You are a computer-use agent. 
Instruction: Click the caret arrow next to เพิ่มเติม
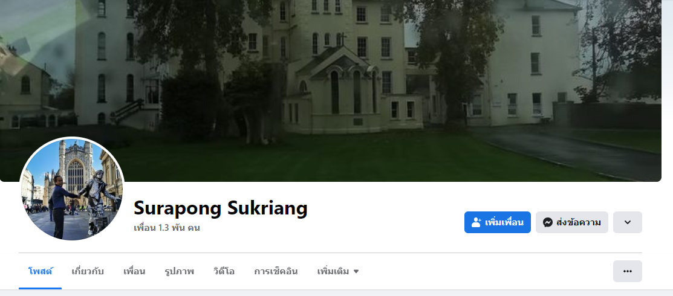click(356, 272)
